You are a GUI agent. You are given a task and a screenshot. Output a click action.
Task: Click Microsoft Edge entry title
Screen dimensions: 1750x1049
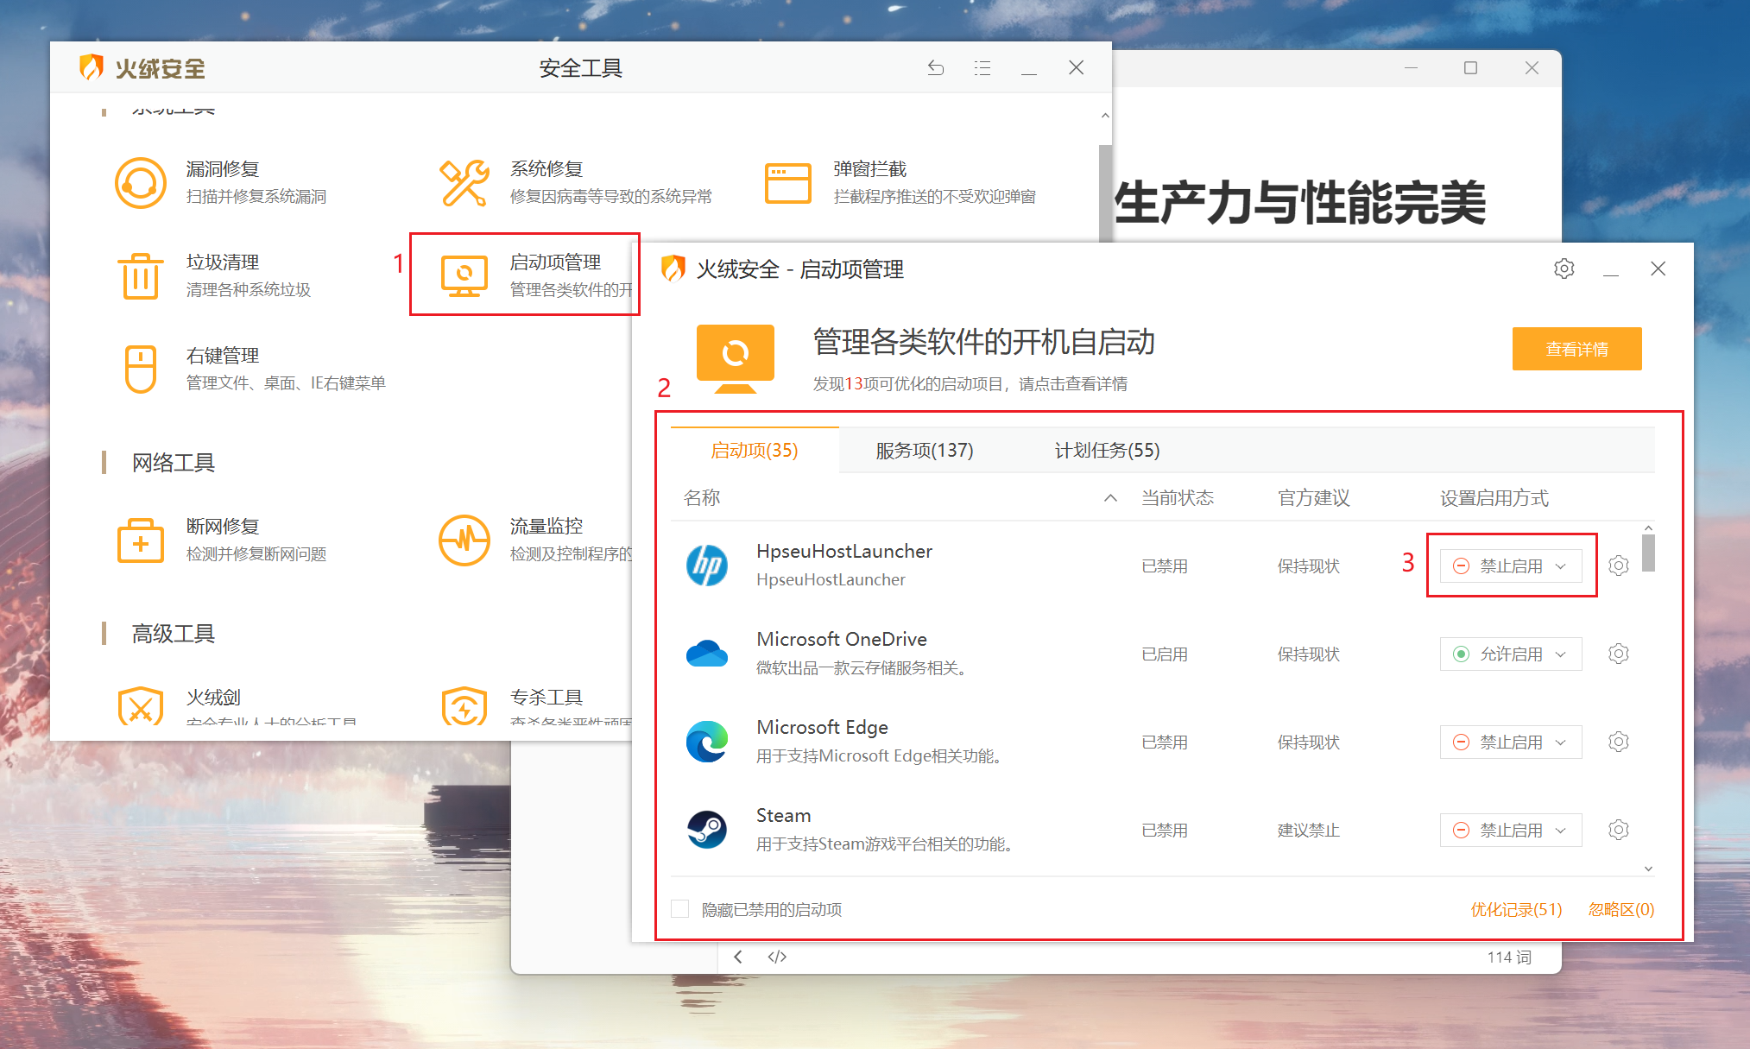tap(822, 727)
